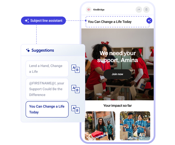
Task: Click the sparkle icon next to Suggestions heading
Action: point(28,50)
